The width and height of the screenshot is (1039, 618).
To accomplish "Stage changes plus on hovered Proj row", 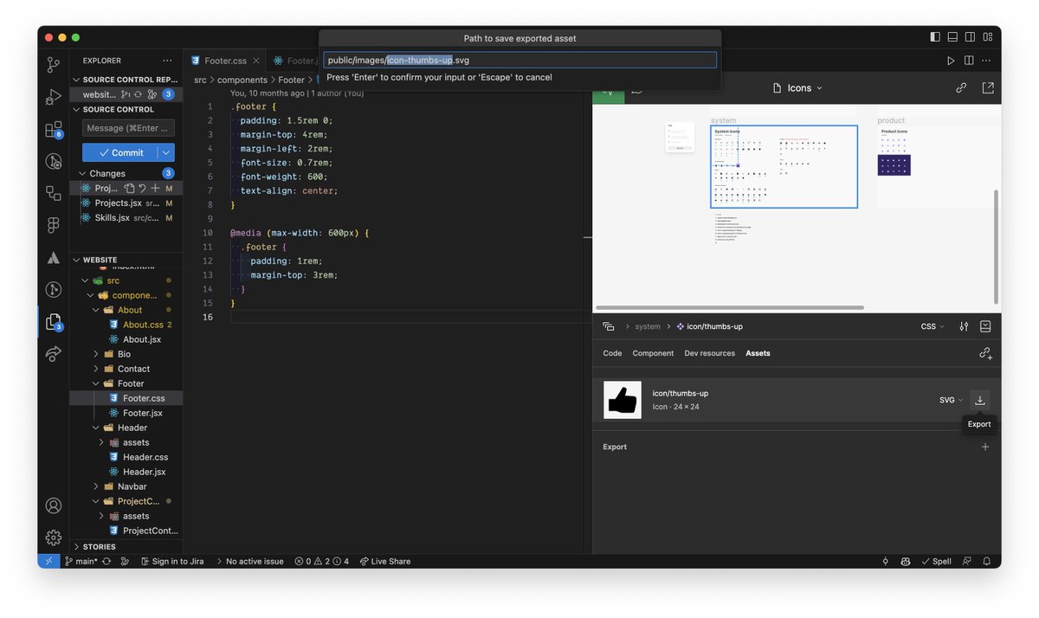I will click(155, 188).
